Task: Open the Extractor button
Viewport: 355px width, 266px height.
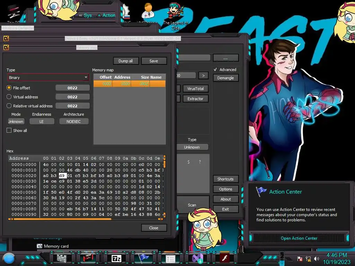Action: [196, 99]
